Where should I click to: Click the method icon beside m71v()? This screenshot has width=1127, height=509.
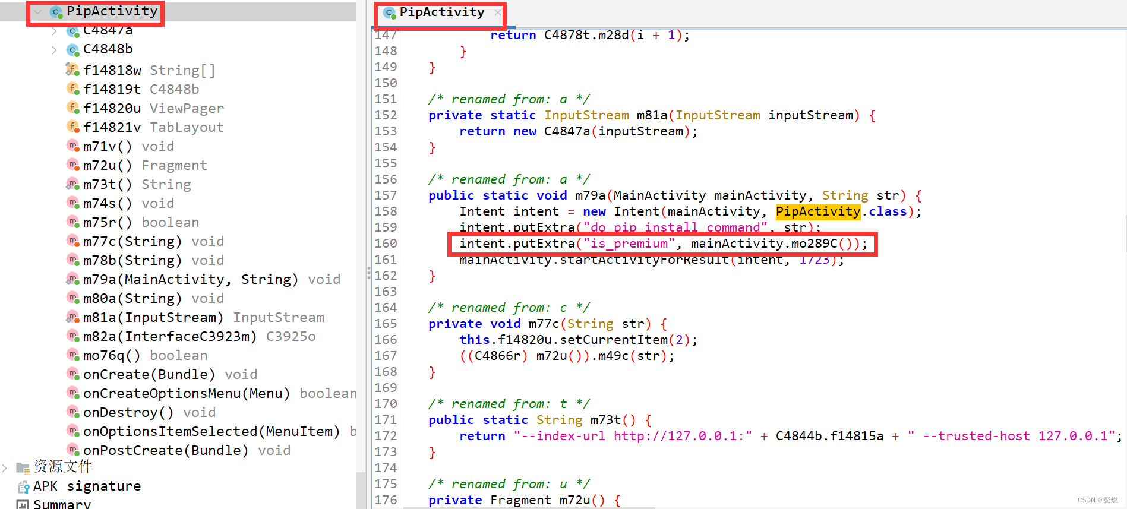[x=72, y=146]
